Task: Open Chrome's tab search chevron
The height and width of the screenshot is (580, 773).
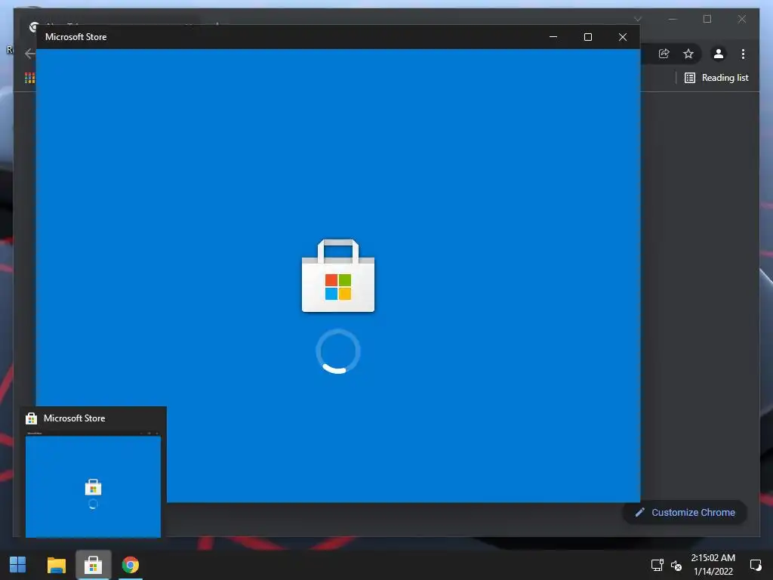Action: (x=638, y=19)
